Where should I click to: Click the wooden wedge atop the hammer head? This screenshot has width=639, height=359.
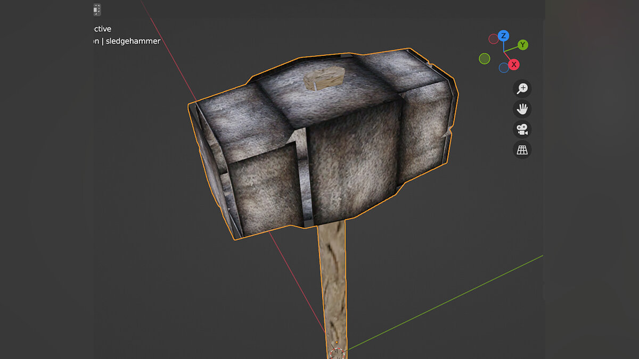[323, 80]
